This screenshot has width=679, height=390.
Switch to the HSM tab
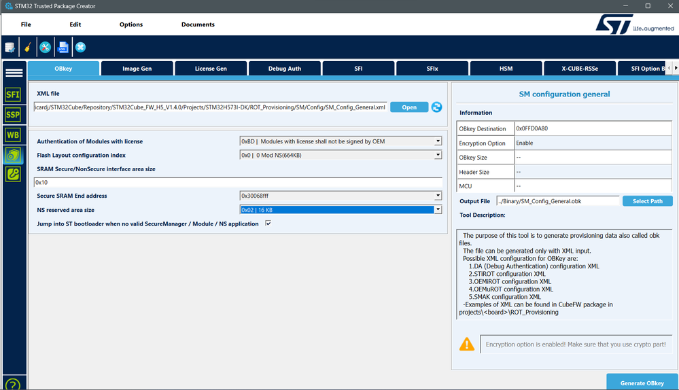click(506, 69)
